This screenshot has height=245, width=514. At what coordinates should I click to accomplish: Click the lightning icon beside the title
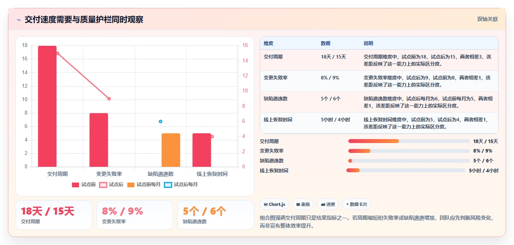click(19, 20)
